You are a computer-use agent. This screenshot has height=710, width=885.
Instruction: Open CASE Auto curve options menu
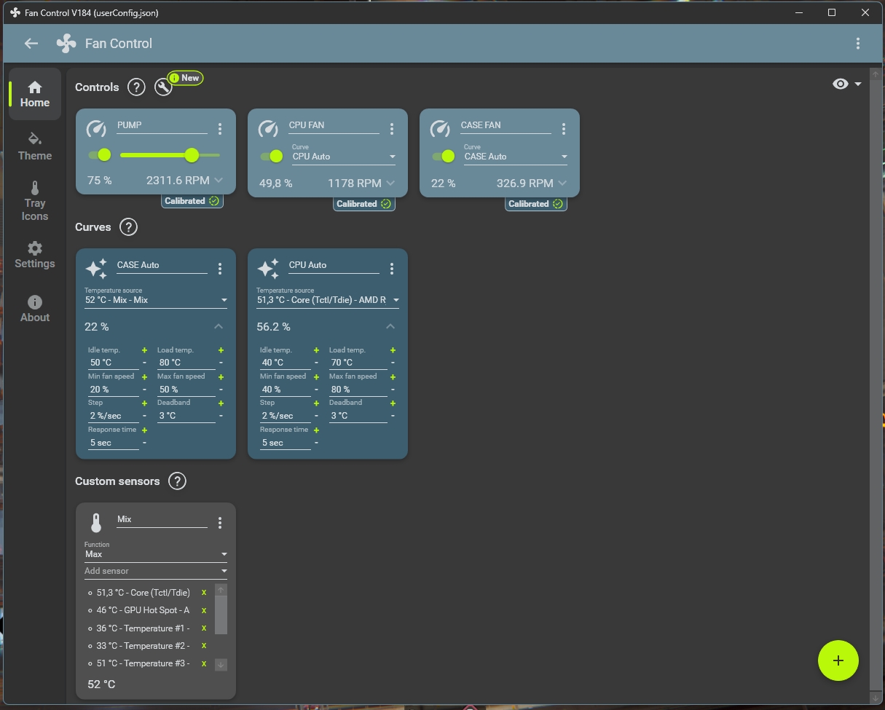coord(220,269)
